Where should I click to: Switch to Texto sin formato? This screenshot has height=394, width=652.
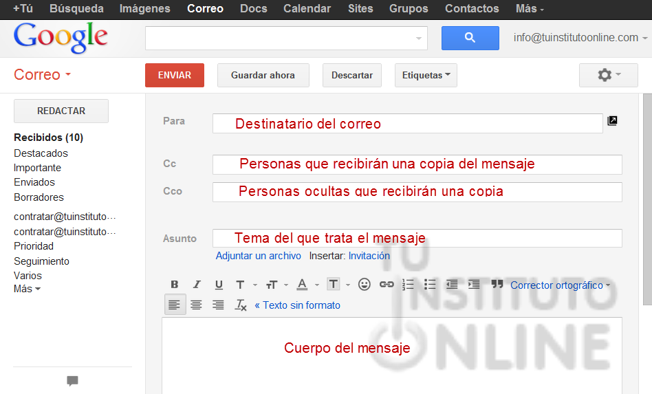(298, 305)
